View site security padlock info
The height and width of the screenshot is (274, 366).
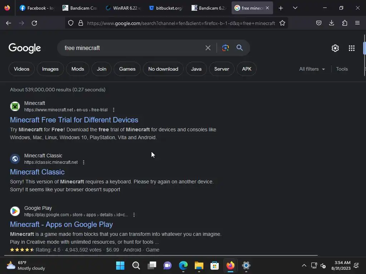click(x=81, y=23)
